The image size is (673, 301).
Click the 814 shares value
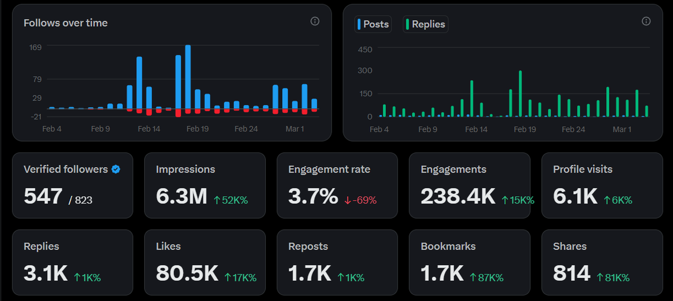click(571, 273)
